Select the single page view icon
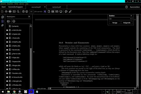141x94 pixels. [49, 11]
